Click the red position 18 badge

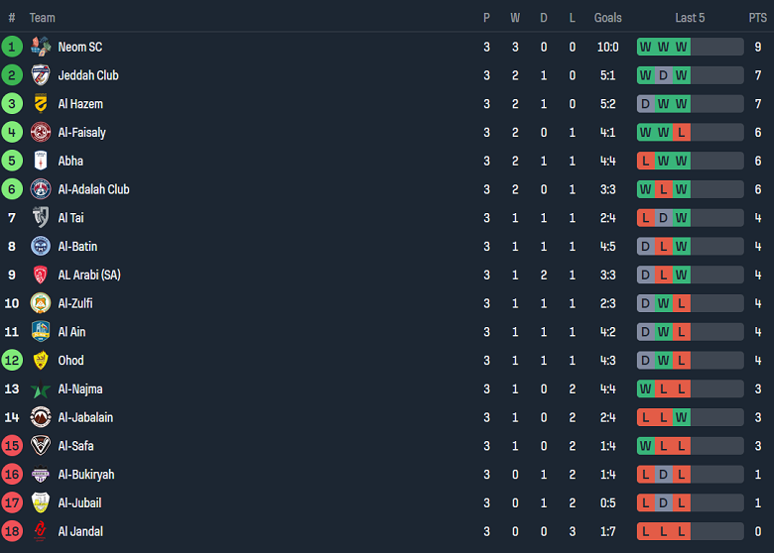click(12, 531)
